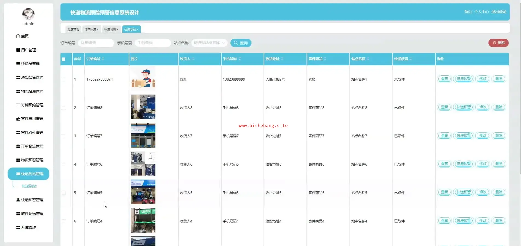Close the 物流预警 tab using X icon

click(118, 30)
